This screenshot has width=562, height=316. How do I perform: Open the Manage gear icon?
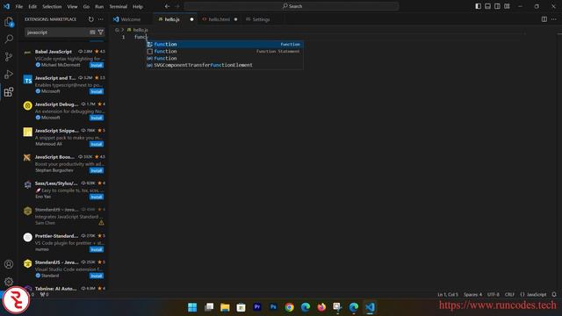click(x=9, y=282)
